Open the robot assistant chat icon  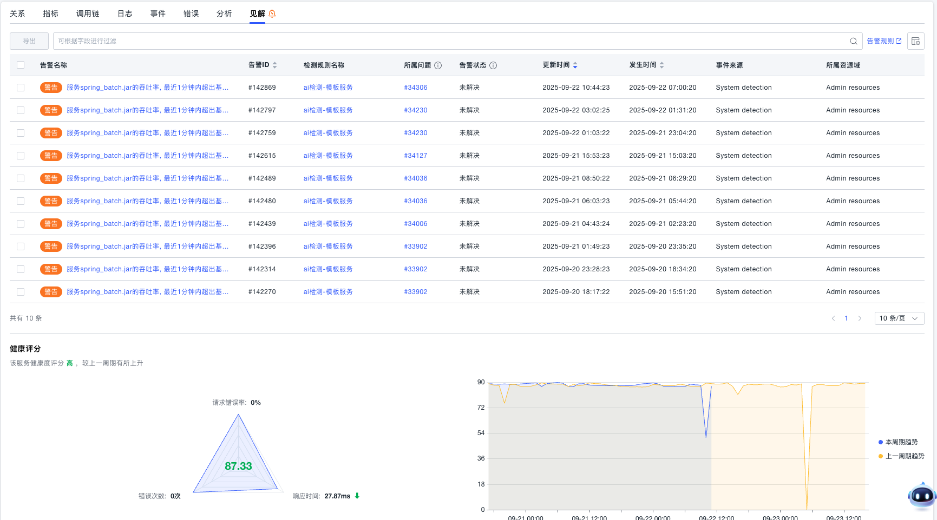tap(921, 495)
